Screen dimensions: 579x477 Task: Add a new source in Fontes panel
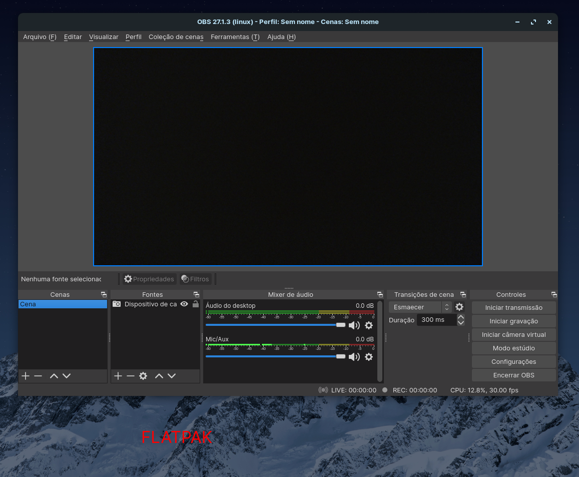pyautogui.click(x=118, y=376)
